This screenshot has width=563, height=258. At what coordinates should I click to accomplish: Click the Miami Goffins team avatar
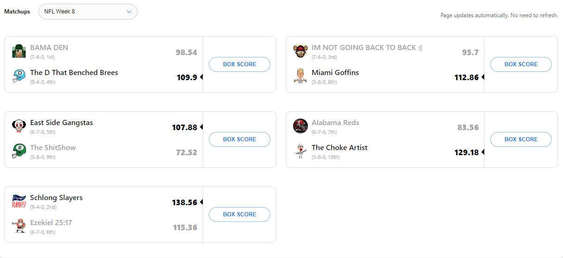(x=300, y=76)
